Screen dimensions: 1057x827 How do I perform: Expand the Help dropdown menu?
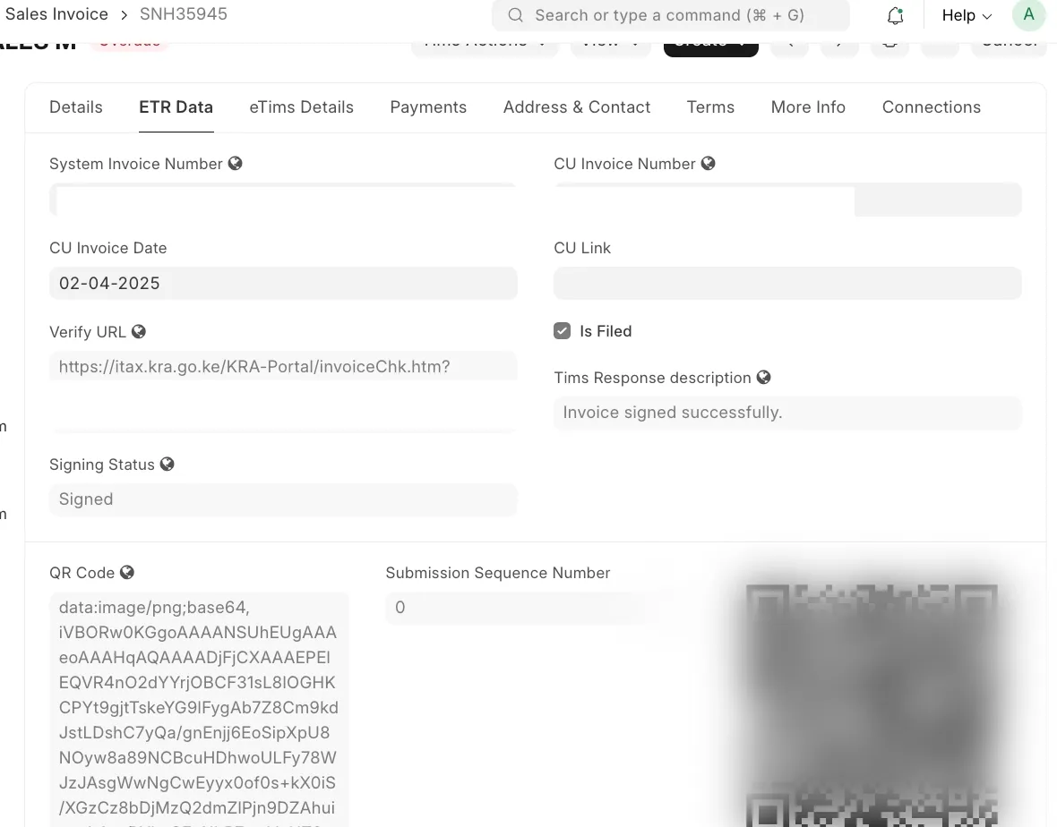[967, 15]
